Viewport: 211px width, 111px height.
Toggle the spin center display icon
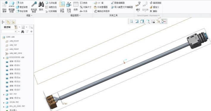(164, 21)
